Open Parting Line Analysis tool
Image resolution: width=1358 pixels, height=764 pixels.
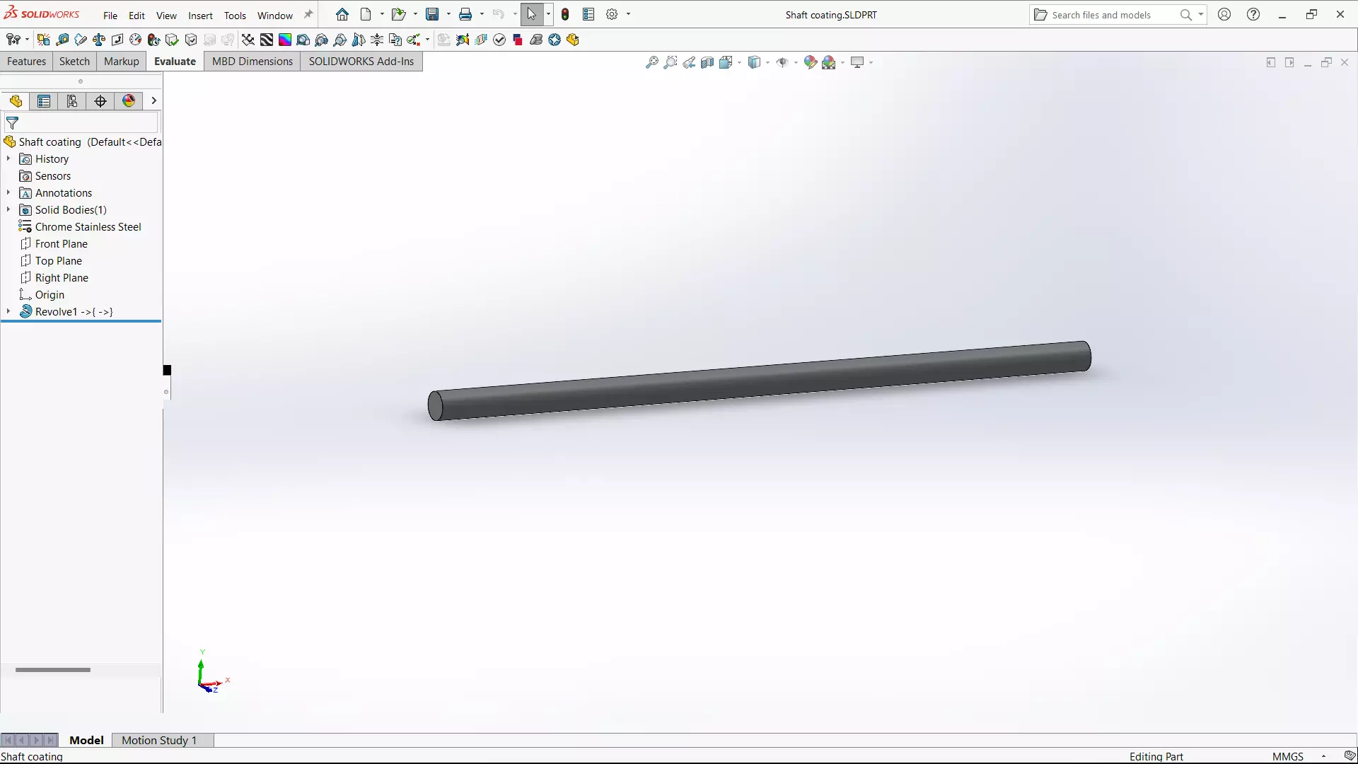point(340,40)
